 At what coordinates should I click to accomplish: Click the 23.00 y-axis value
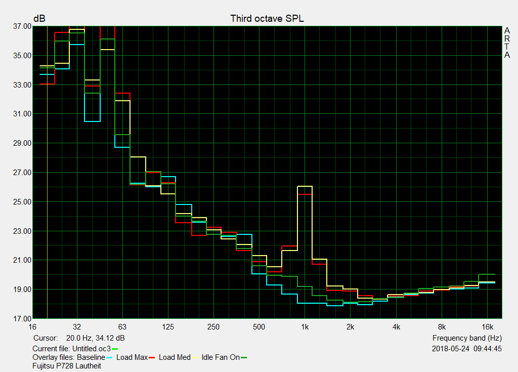22,231
